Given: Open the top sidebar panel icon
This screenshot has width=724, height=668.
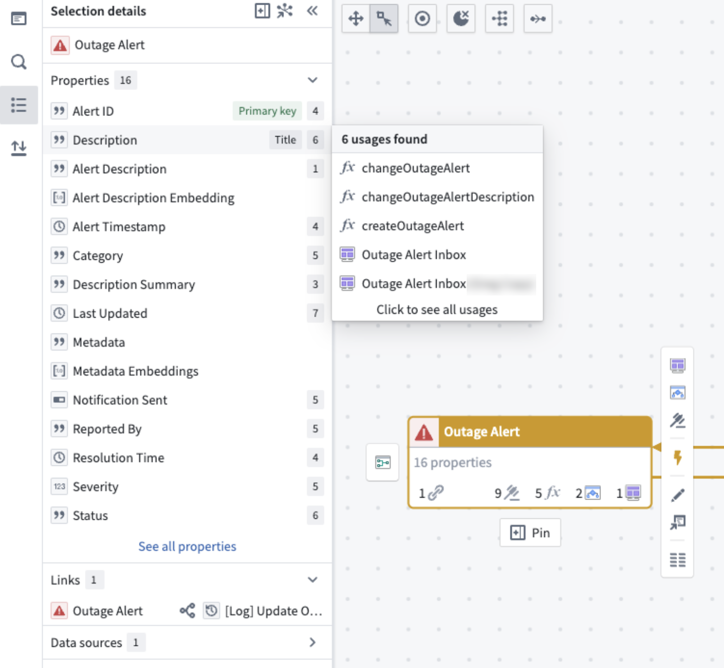Looking at the screenshot, I should coord(19,19).
